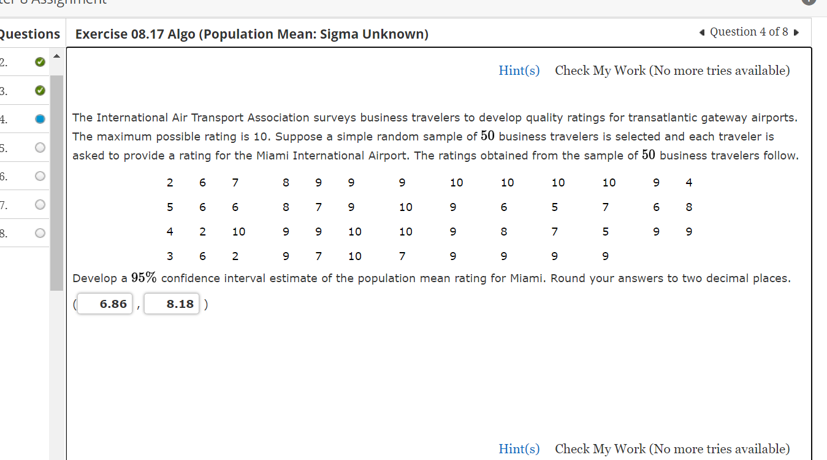Advance to next question using right arrow
The image size is (827, 460).
click(796, 33)
